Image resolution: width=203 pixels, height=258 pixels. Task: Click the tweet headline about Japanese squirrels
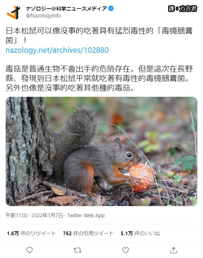(99, 36)
